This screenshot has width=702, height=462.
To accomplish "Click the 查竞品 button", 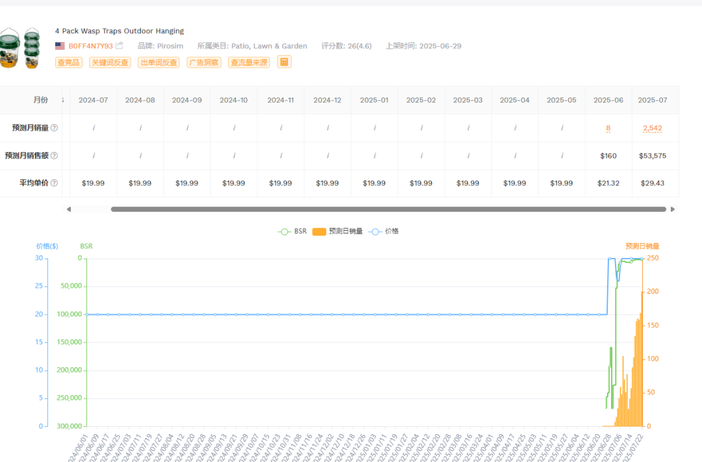I will [68, 62].
